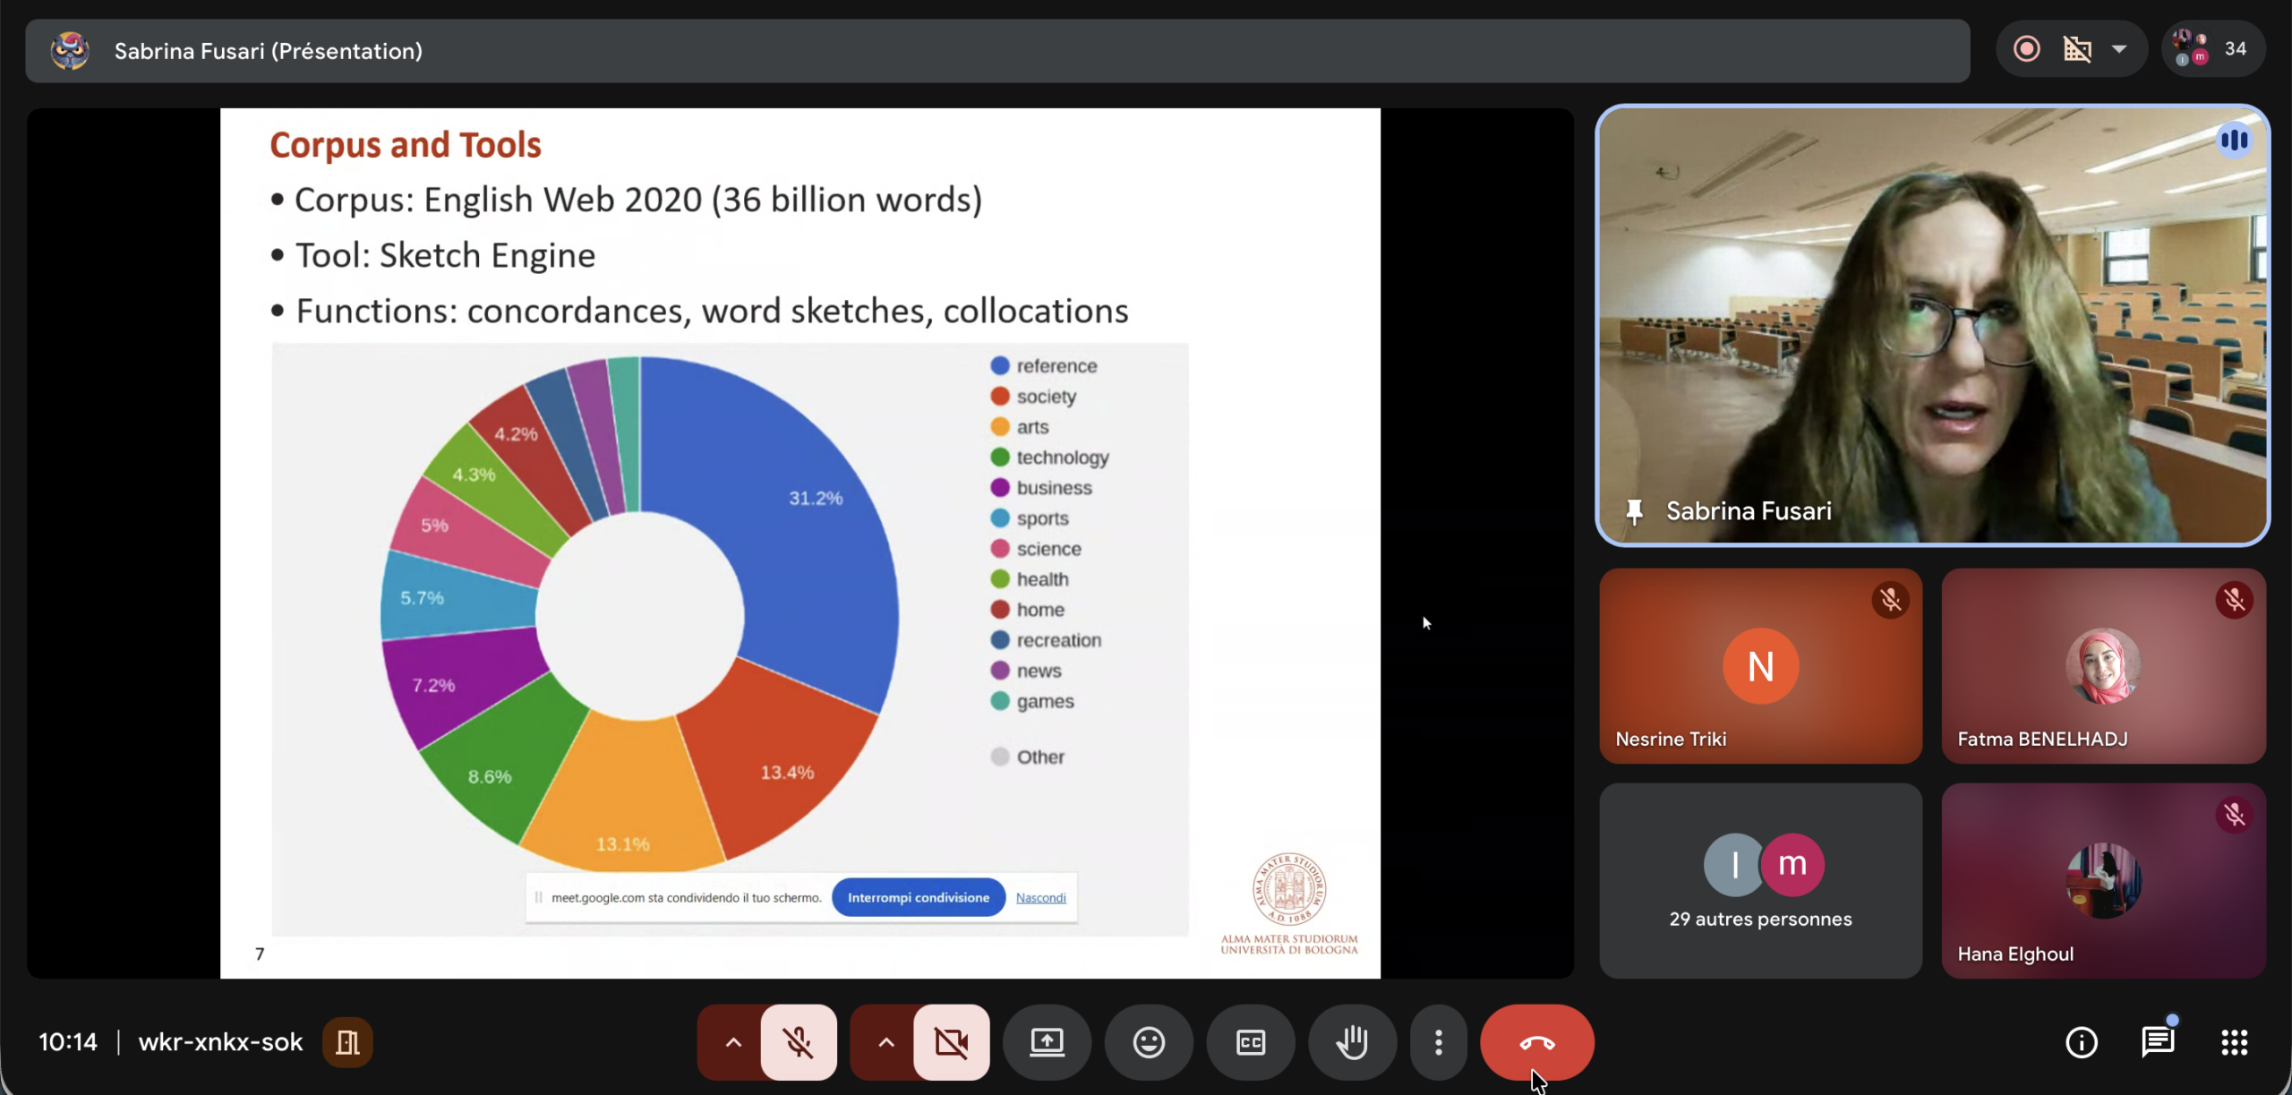Toggle the turned-off camera button
The height and width of the screenshot is (1095, 2292).
tap(951, 1042)
